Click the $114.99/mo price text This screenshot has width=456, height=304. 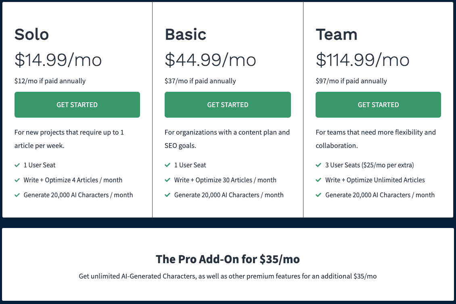tap(362, 60)
